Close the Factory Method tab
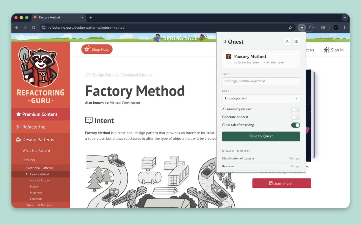The height and width of the screenshot is (225, 361). tap(82, 17)
